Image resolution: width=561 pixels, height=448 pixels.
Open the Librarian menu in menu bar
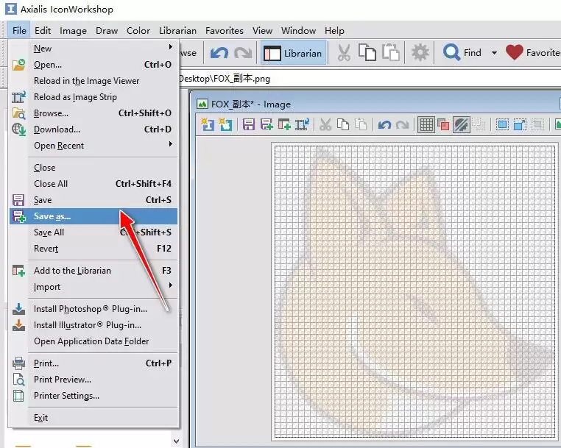pos(177,31)
